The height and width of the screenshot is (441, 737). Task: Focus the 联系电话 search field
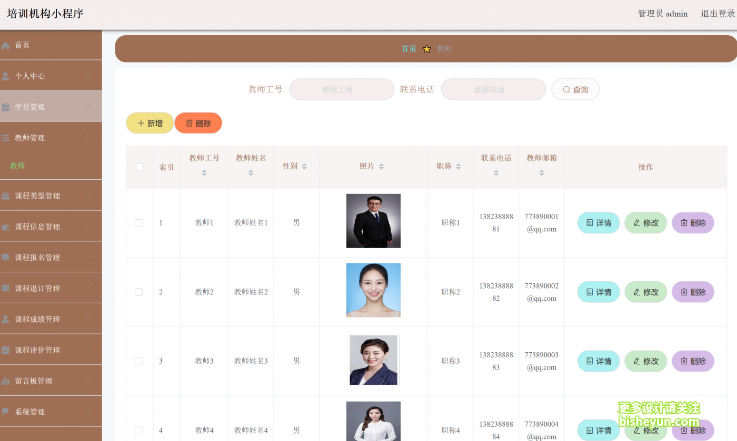pyautogui.click(x=493, y=89)
